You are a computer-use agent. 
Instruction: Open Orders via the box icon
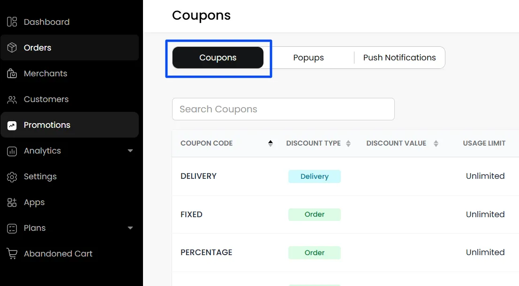pos(12,48)
